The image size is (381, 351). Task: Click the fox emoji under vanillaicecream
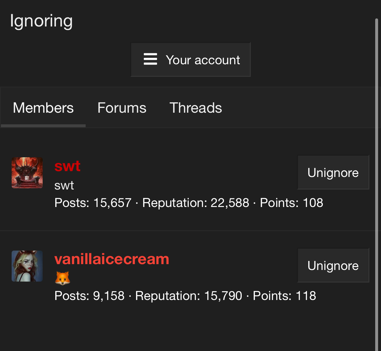coord(62,278)
